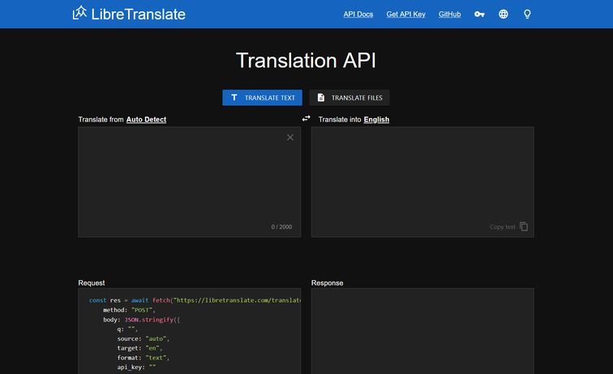This screenshot has height=374, width=613.
Task: Click the 'Translation API' heading
Action: (x=306, y=61)
